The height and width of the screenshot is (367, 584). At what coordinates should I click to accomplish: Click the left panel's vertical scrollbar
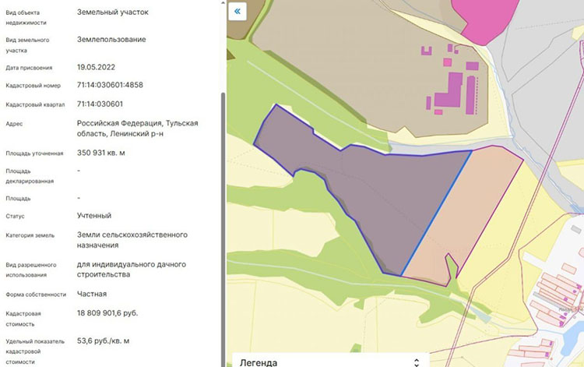pyautogui.click(x=223, y=195)
